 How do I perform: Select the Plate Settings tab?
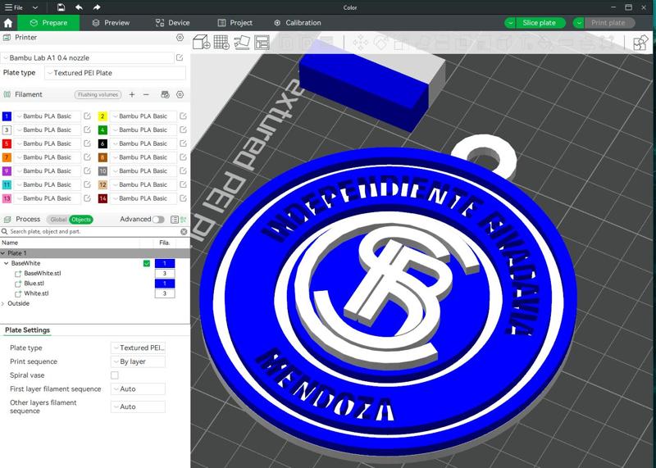point(27,330)
